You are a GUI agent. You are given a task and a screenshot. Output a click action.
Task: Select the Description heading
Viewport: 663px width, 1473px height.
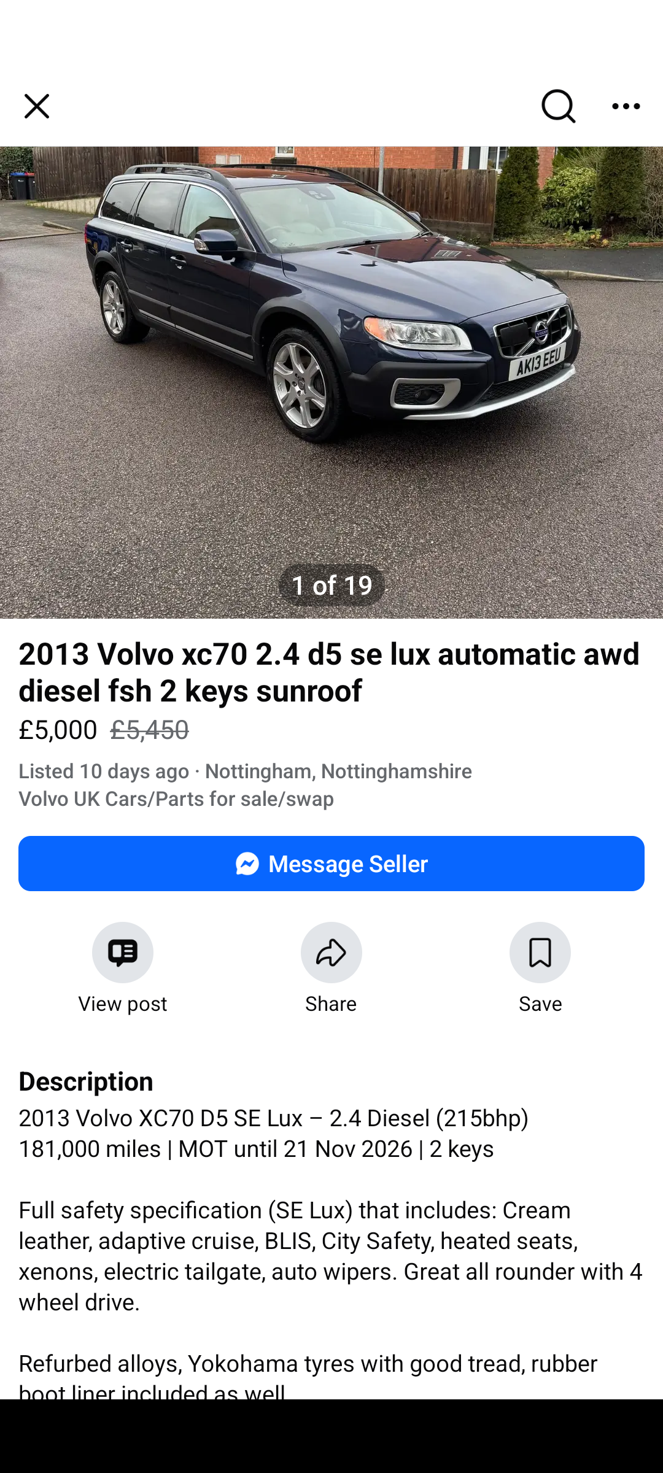(86, 1081)
